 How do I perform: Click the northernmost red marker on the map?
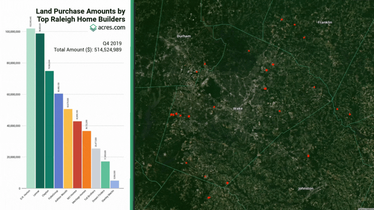282,19
